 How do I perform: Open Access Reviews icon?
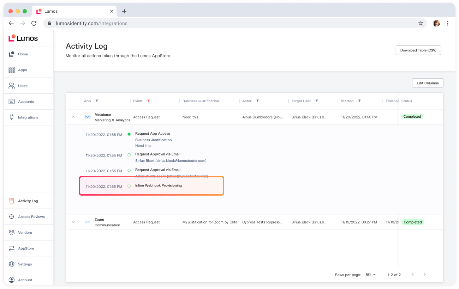click(12, 217)
